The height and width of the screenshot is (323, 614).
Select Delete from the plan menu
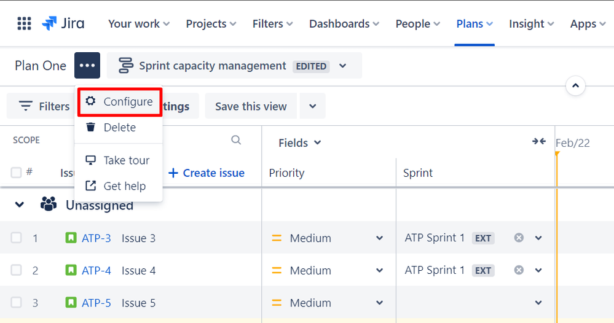click(x=118, y=127)
